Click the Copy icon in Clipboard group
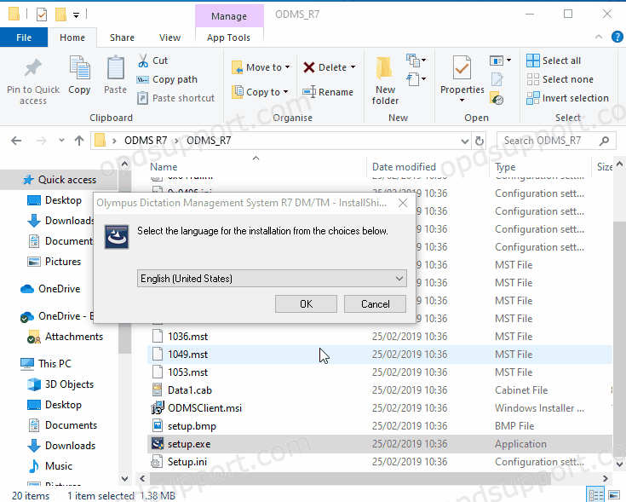 tap(79, 67)
